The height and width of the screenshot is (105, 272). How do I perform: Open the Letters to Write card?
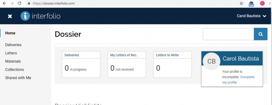pyautogui.click(x=172, y=64)
